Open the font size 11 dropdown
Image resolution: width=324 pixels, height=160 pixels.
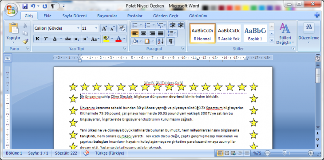(x=96, y=28)
